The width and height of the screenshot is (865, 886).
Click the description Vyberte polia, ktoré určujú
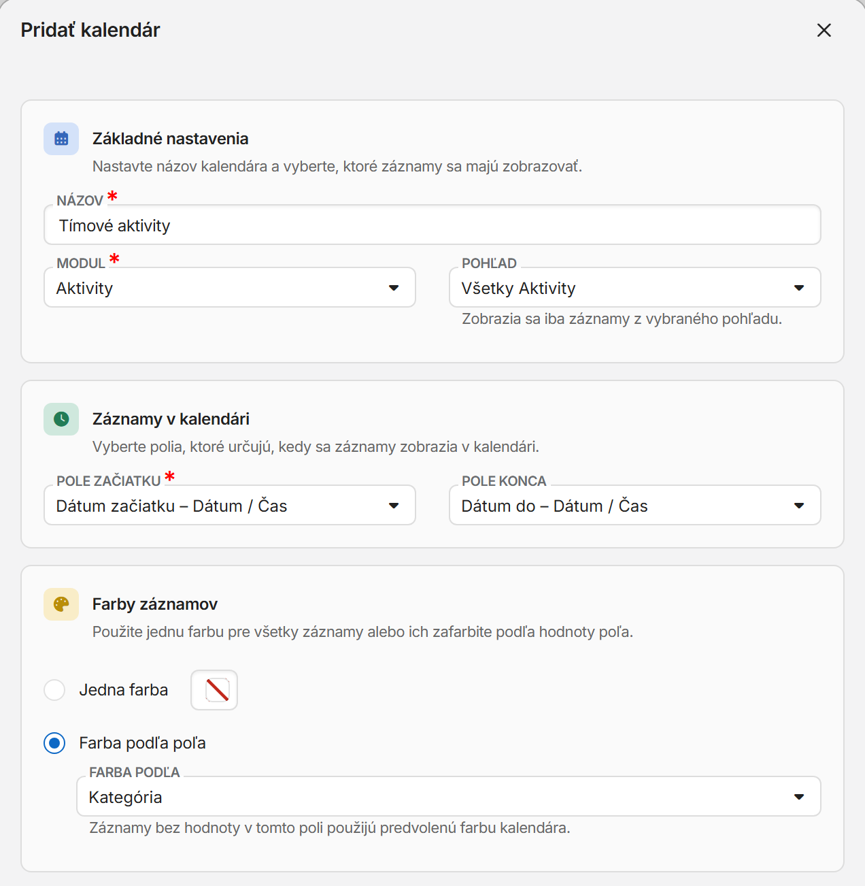316,447
